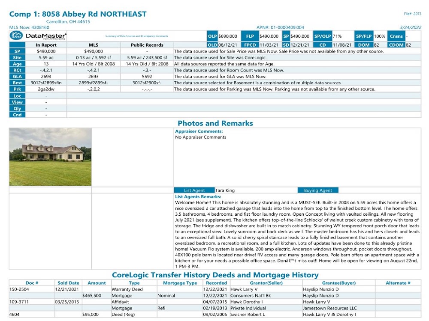Click the 'Mortgage Type' column header

point(180,283)
